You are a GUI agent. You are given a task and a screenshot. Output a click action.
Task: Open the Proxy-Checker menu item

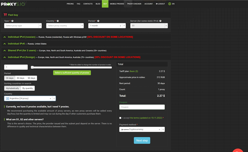pos(134,4)
